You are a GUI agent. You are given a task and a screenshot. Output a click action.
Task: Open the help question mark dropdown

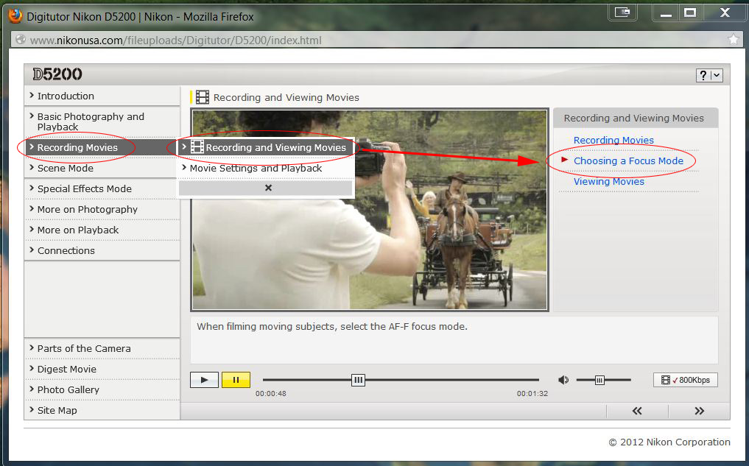point(709,75)
